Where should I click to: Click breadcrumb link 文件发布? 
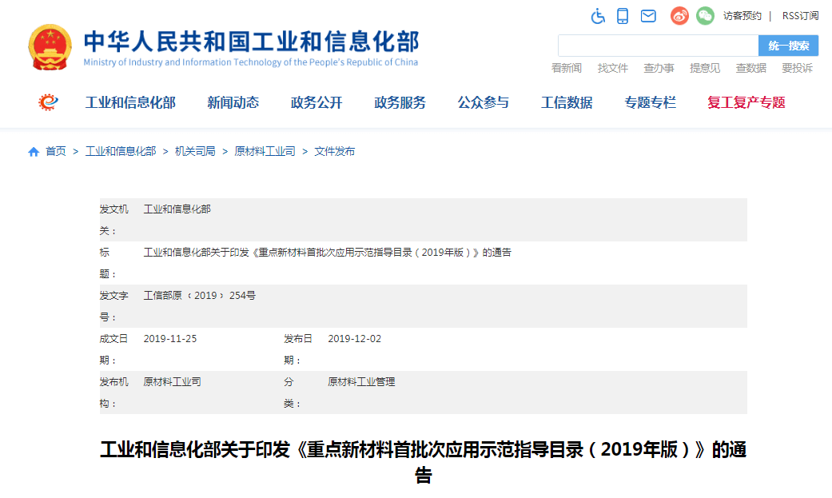(334, 151)
